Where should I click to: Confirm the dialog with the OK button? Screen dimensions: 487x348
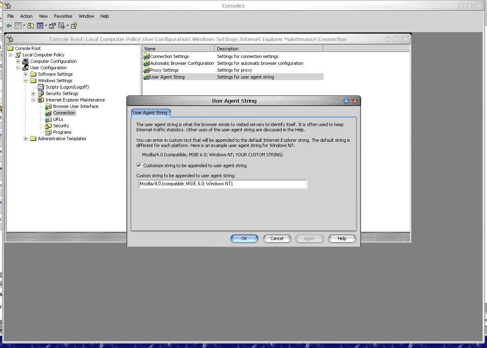[x=244, y=238]
